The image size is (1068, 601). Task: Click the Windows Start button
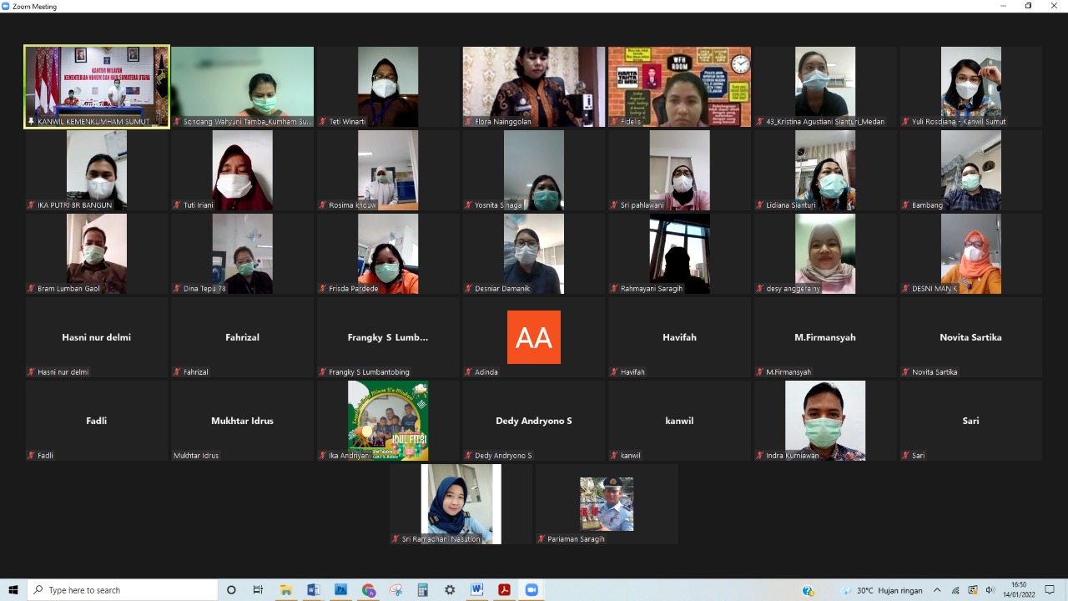coord(13,590)
